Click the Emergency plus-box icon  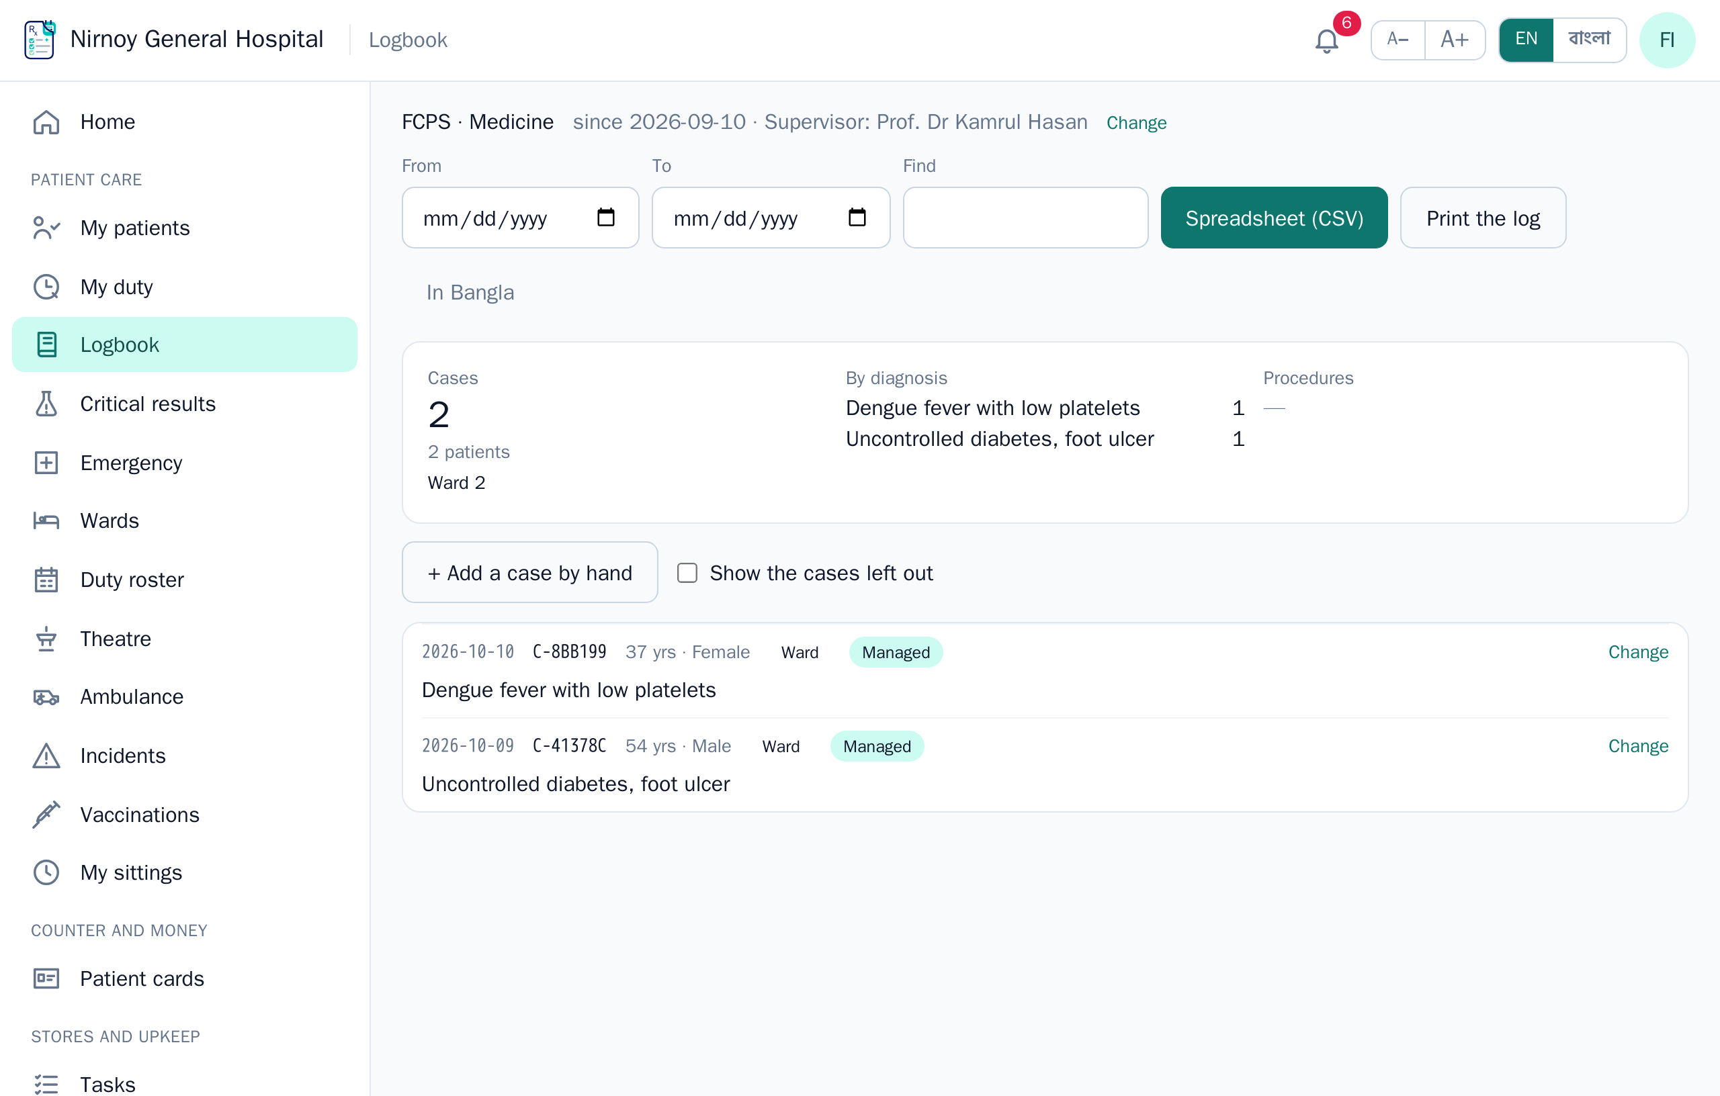pos(46,463)
